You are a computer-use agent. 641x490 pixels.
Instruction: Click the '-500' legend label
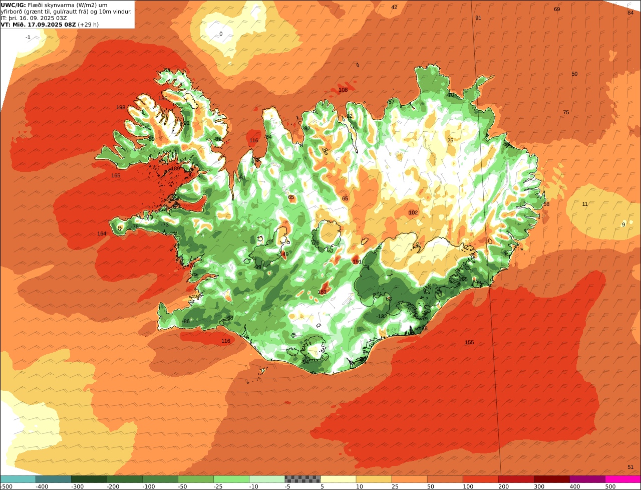pos(7,486)
